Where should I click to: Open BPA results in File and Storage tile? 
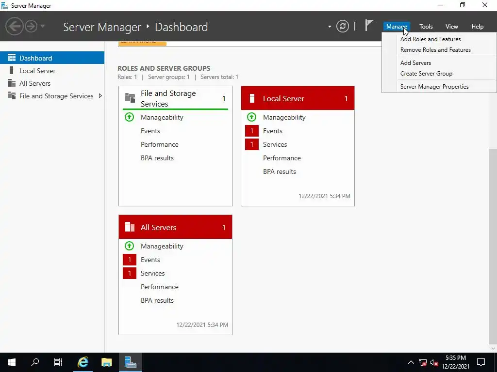tap(157, 158)
